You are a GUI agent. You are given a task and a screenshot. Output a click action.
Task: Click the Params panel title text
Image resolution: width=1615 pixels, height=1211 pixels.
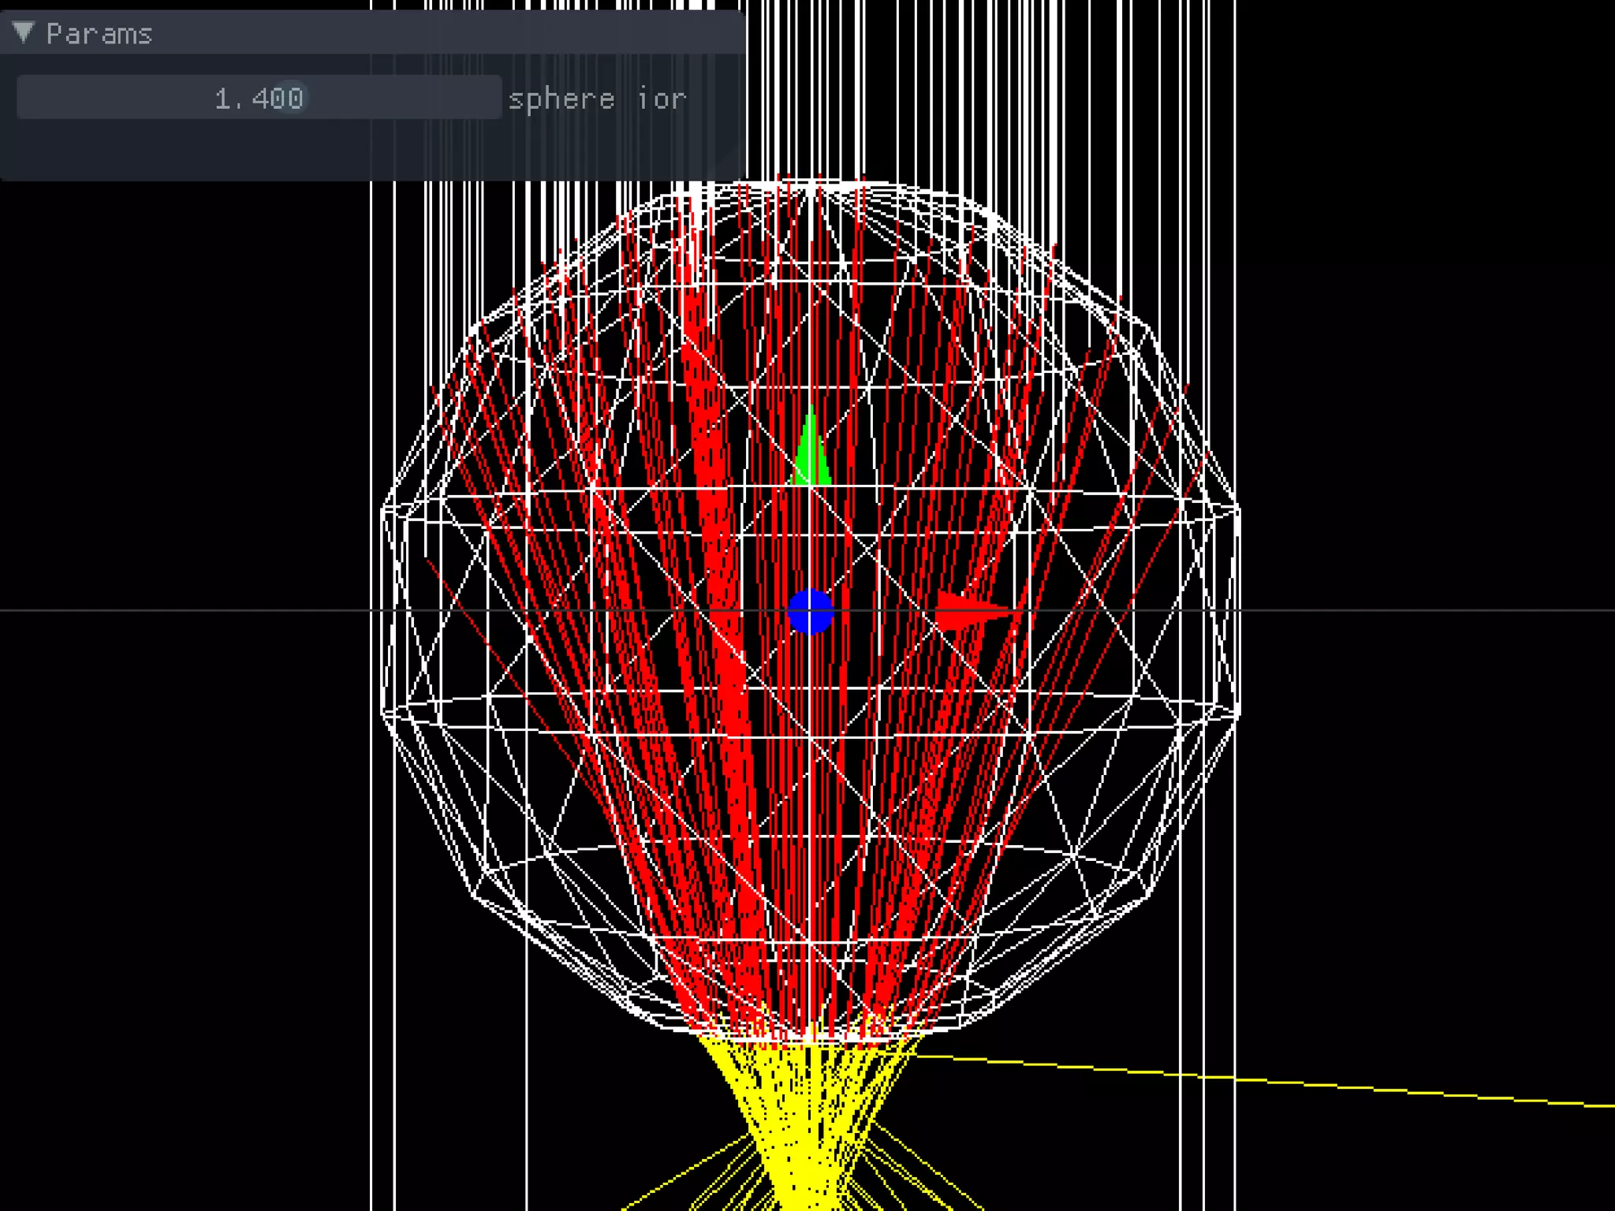click(99, 34)
